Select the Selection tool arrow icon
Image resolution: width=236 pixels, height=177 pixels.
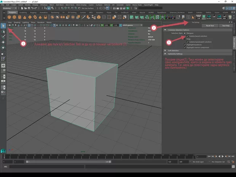point(3,26)
